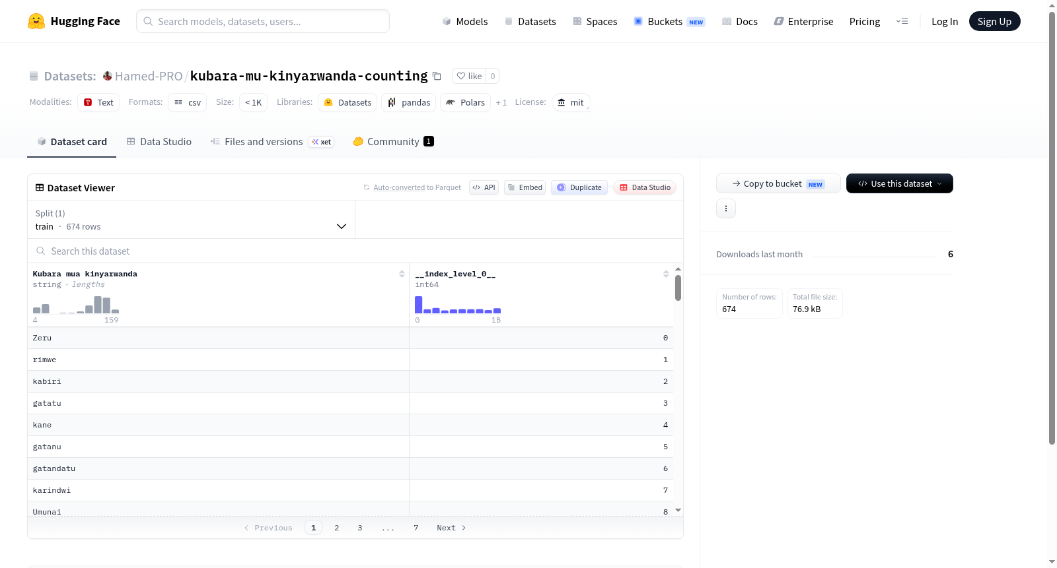The width and height of the screenshot is (1057, 568).
Task: Go to Spaces in top navigation
Action: point(595,21)
